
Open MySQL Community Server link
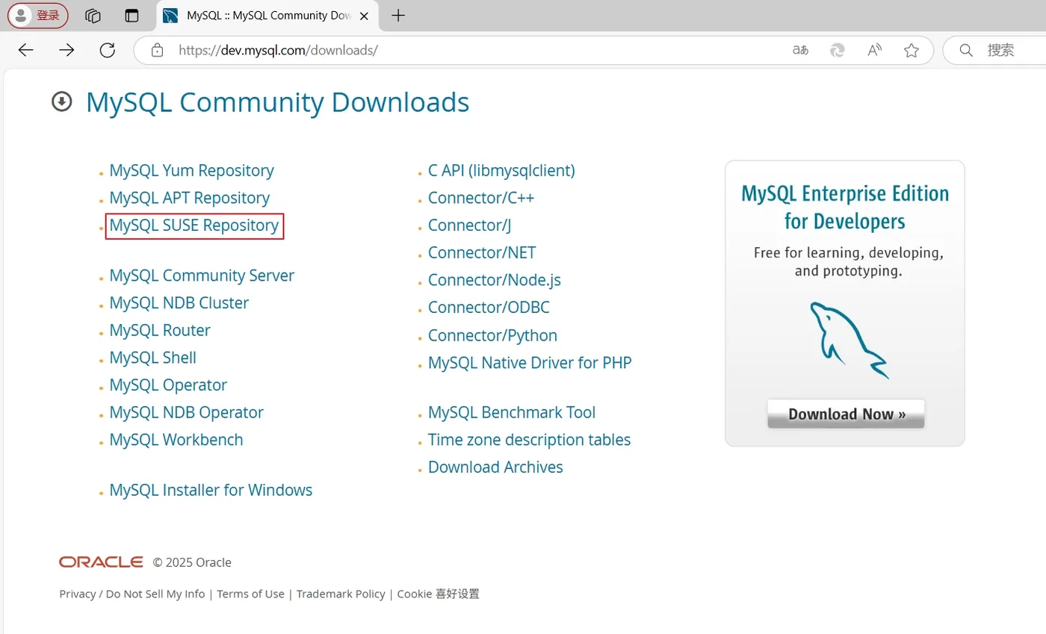(x=202, y=276)
